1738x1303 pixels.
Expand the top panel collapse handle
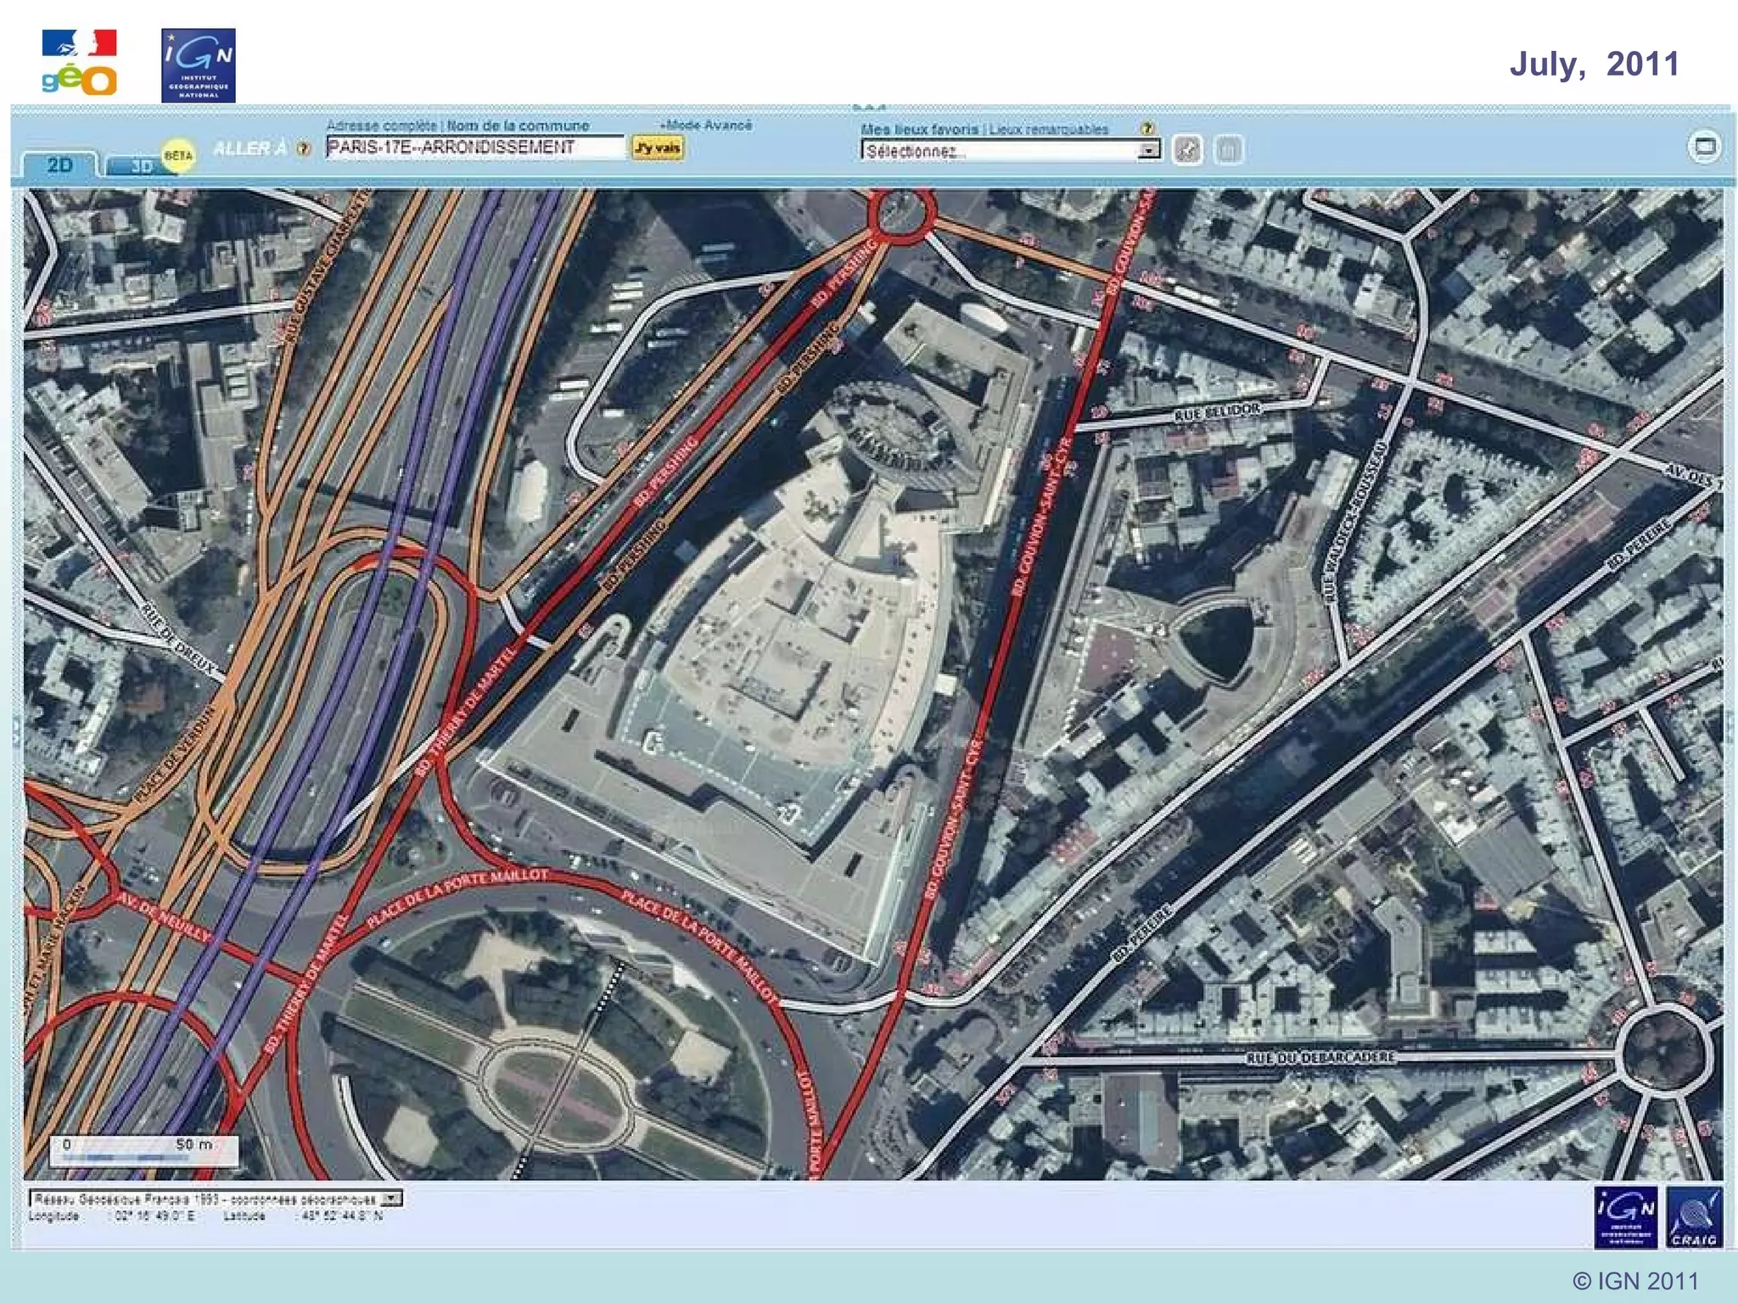868,108
